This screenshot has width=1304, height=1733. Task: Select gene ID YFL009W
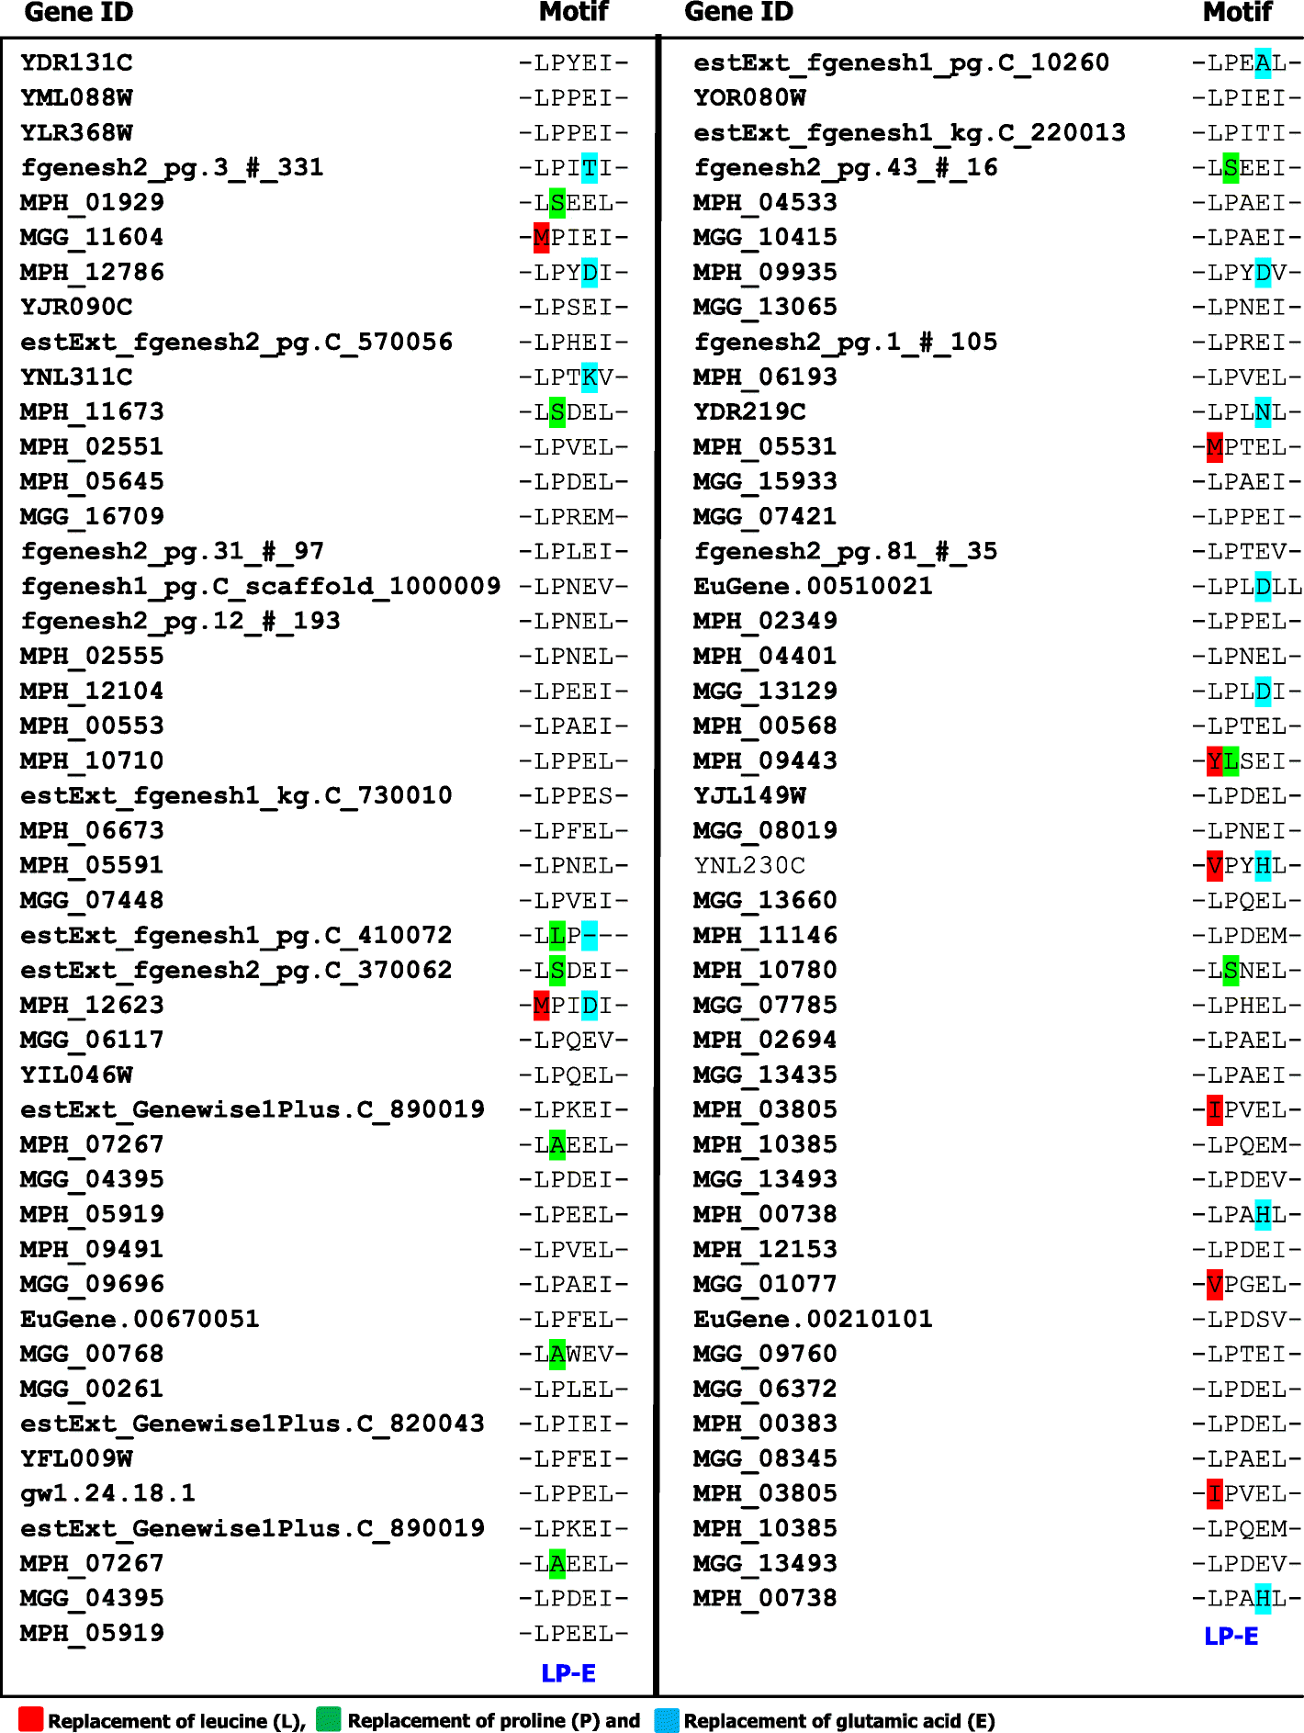pyautogui.click(x=77, y=1458)
